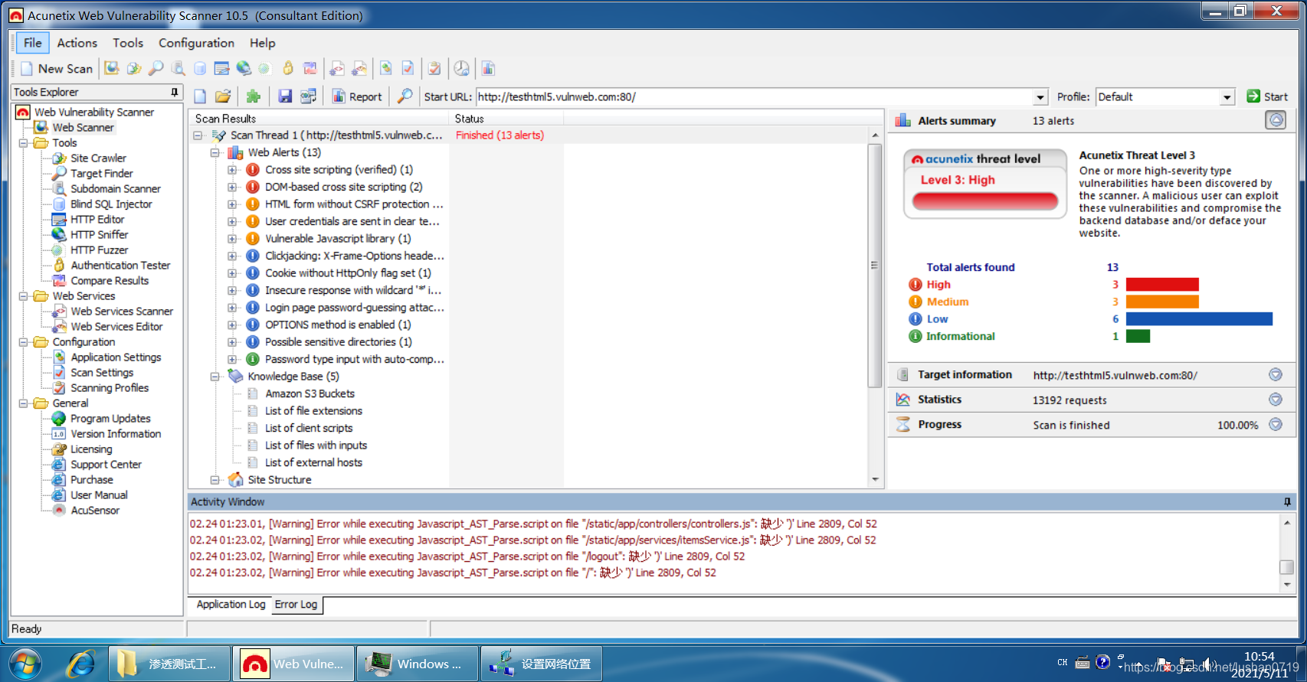Image resolution: width=1307 pixels, height=682 pixels.
Task: Click the Start scan button
Action: (1267, 96)
